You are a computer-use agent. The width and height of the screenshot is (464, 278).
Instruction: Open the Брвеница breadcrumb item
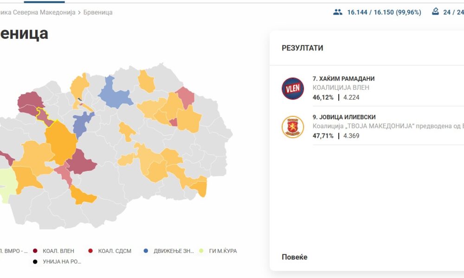click(x=98, y=13)
